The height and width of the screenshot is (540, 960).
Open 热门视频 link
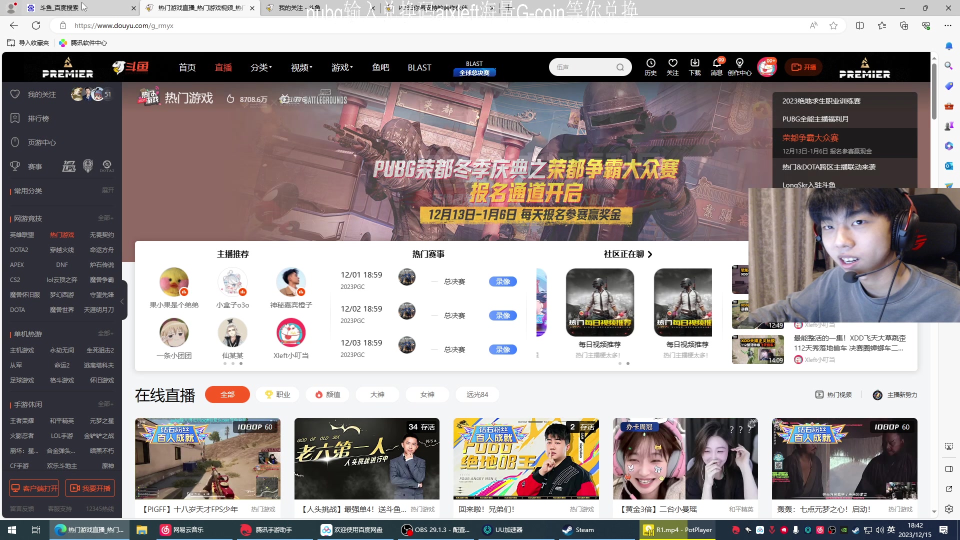(x=833, y=394)
